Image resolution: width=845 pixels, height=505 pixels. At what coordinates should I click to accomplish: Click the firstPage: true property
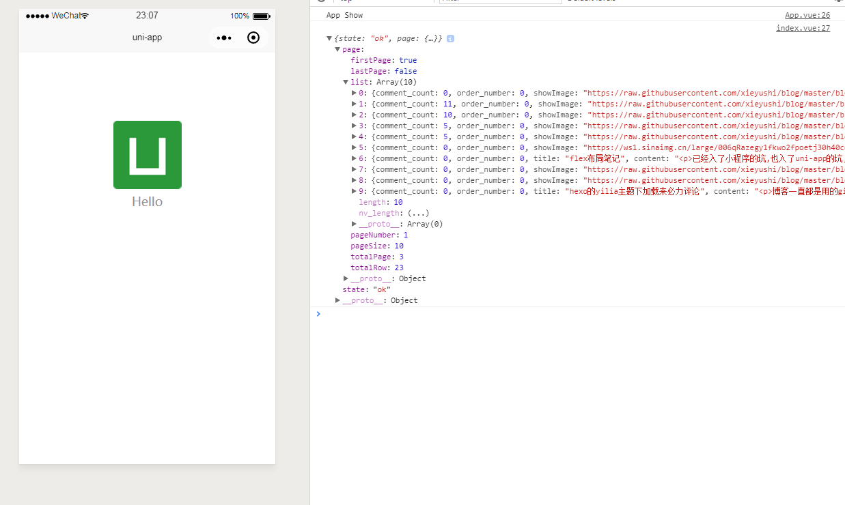tap(383, 61)
